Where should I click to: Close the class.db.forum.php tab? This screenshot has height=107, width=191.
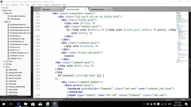tap(110, 9)
